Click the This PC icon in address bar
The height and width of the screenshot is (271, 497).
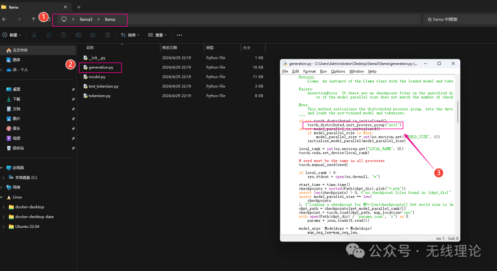(64, 19)
